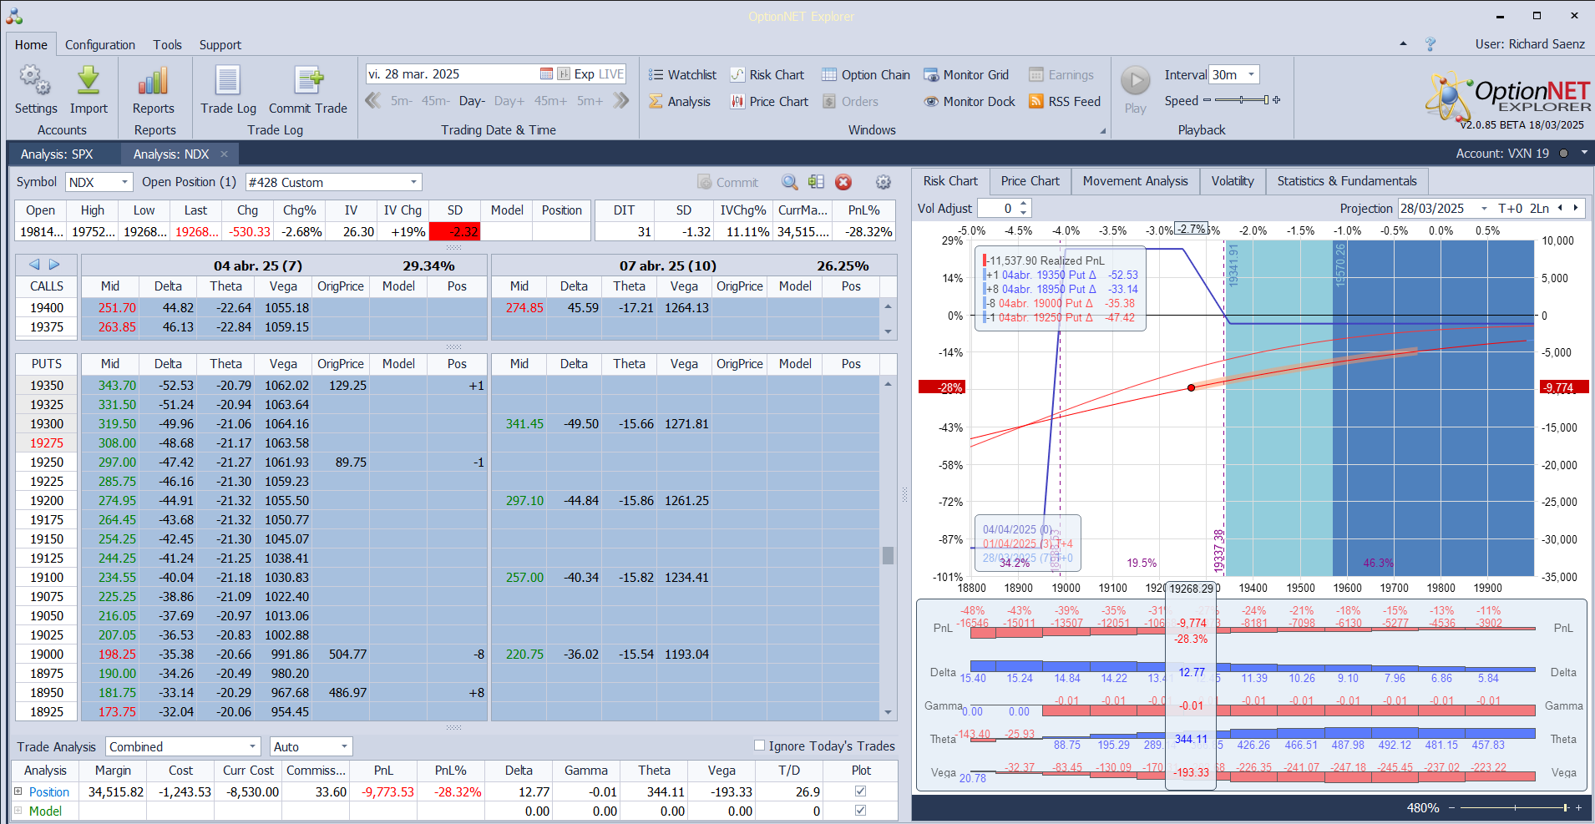Jump back with the double-left arrow
The image size is (1595, 824).
(373, 101)
